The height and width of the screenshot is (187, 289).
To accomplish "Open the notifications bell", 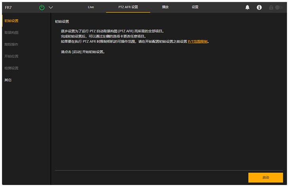I will [247, 7].
